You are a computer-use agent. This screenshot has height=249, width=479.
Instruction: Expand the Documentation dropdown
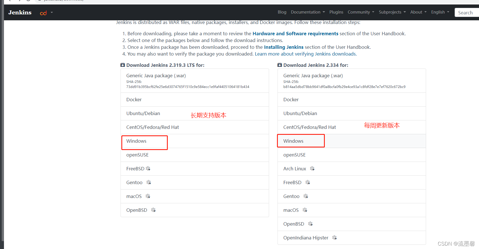click(308, 12)
